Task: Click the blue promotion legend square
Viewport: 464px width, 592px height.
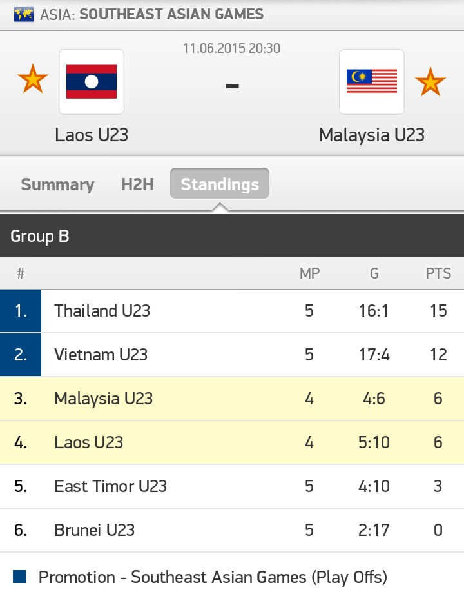Action: (19, 577)
